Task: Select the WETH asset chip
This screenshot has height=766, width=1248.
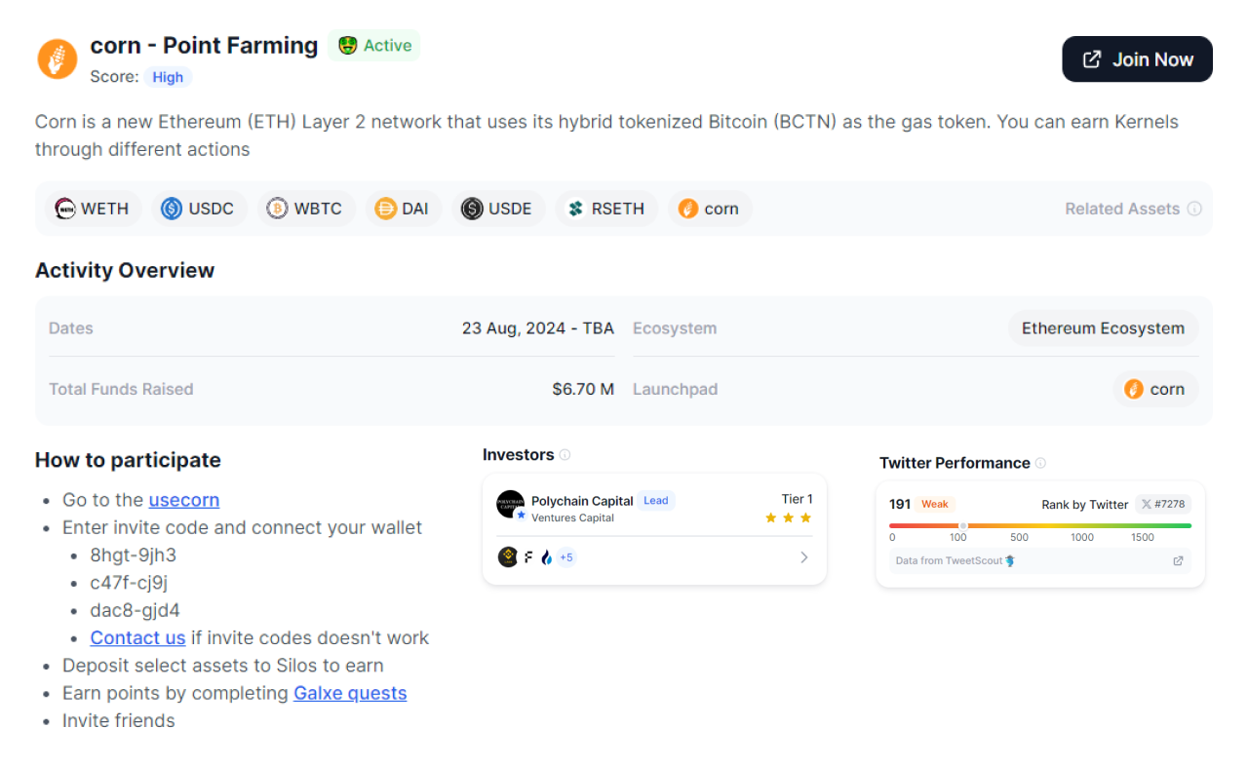Action: 94,209
